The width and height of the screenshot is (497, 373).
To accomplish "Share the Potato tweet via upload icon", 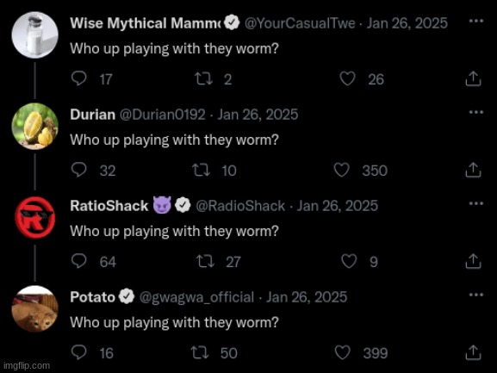I will click(473, 352).
